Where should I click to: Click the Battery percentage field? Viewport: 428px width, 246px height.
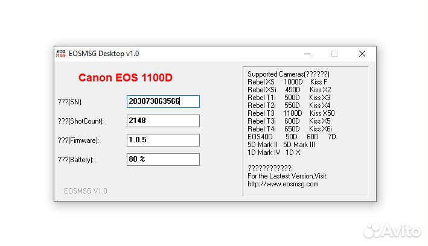click(x=163, y=159)
